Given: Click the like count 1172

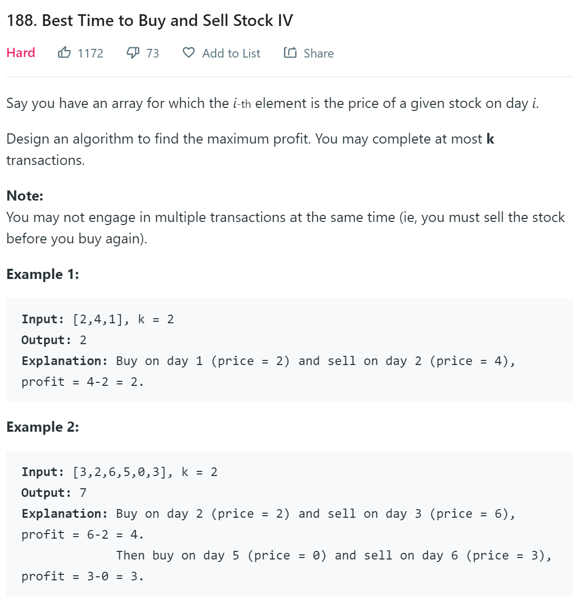Looking at the screenshot, I should pyautogui.click(x=90, y=53).
